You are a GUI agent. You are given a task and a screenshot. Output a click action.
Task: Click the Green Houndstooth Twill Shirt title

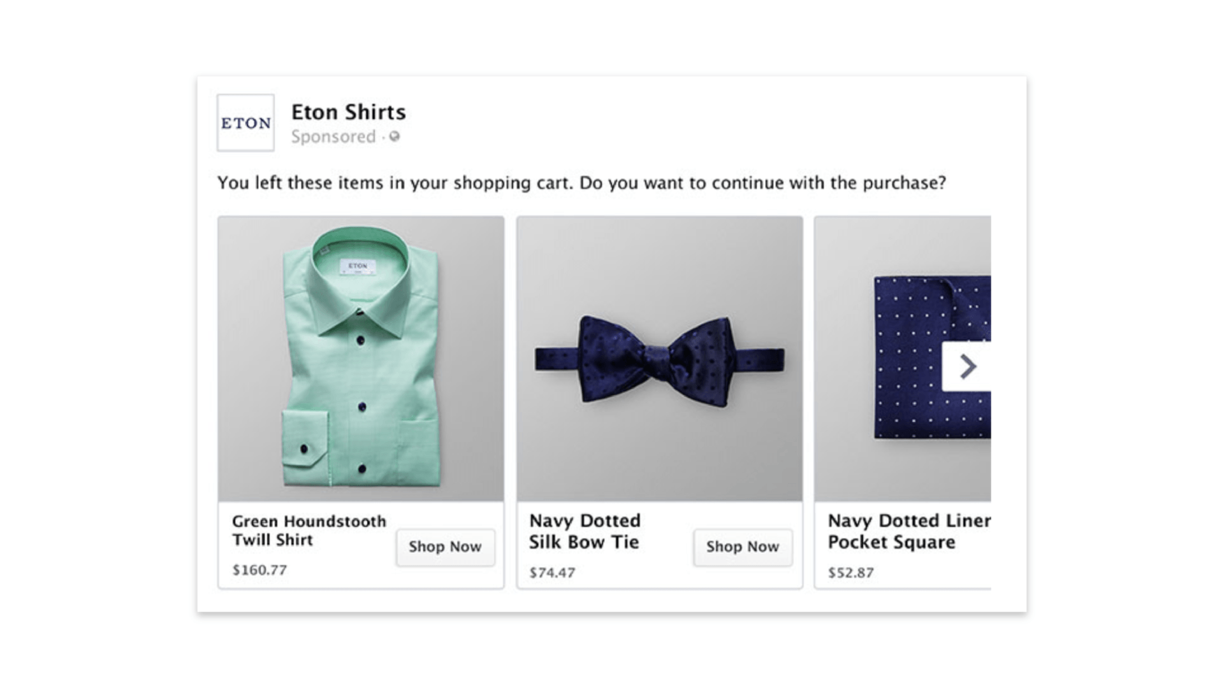tap(309, 531)
